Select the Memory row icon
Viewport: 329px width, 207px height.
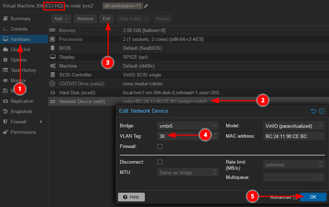[53, 31]
